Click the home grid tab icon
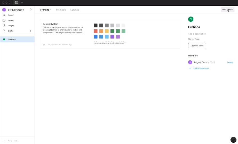The height and width of the screenshot is (144, 238). (x=16, y=3)
